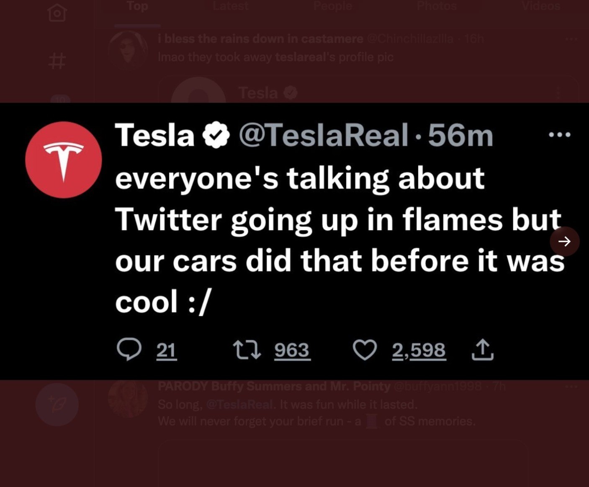Go to Home via house icon
589x487 pixels.
click(57, 13)
